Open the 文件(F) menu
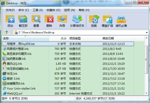This screenshot has height=103, width=150. pos(10,10)
